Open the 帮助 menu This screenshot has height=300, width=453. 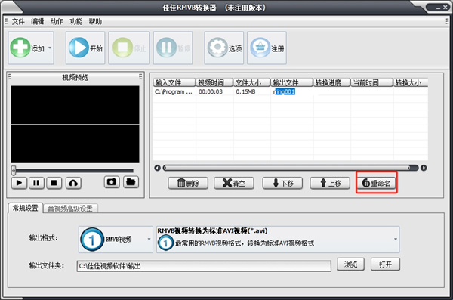coord(95,21)
